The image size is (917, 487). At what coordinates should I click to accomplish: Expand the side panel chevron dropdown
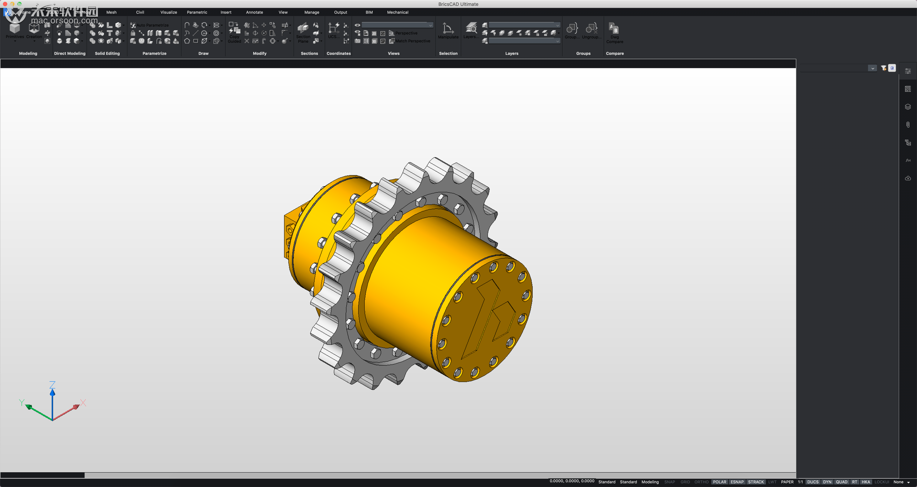[x=873, y=68]
